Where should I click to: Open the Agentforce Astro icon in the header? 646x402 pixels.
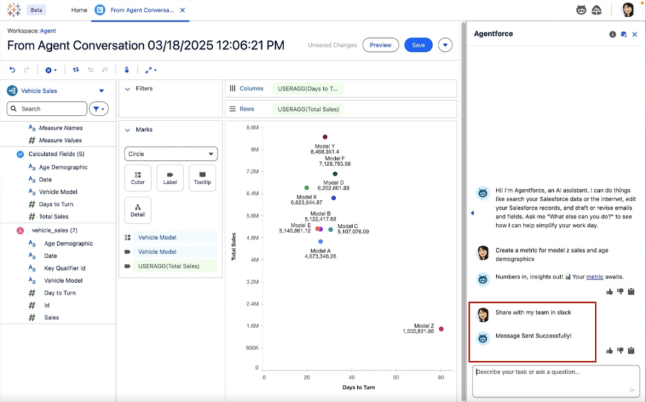(581, 10)
